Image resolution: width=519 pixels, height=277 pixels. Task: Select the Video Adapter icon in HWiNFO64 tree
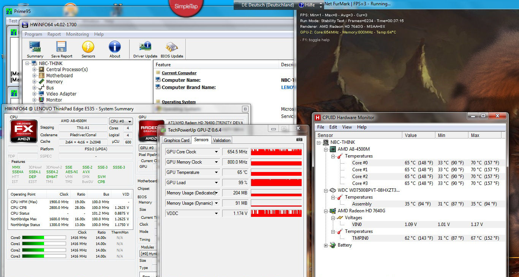pyautogui.click(x=42, y=94)
